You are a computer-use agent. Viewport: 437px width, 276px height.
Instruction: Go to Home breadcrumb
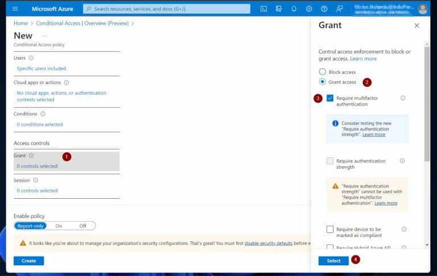21,23
